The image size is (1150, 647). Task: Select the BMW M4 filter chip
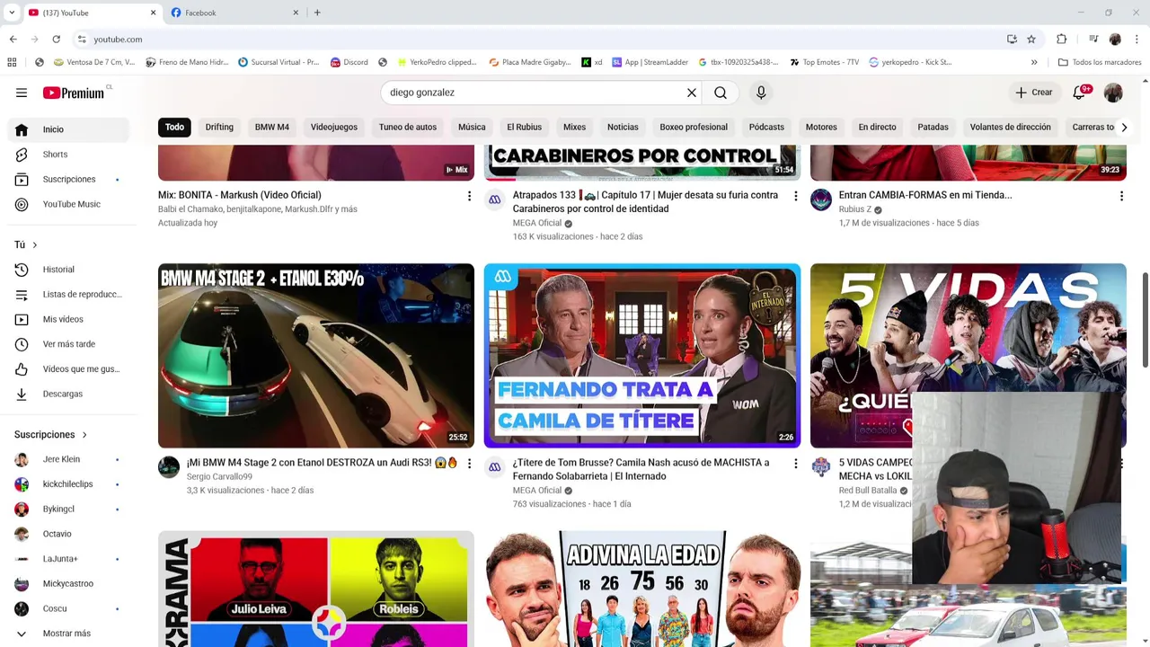point(272,127)
